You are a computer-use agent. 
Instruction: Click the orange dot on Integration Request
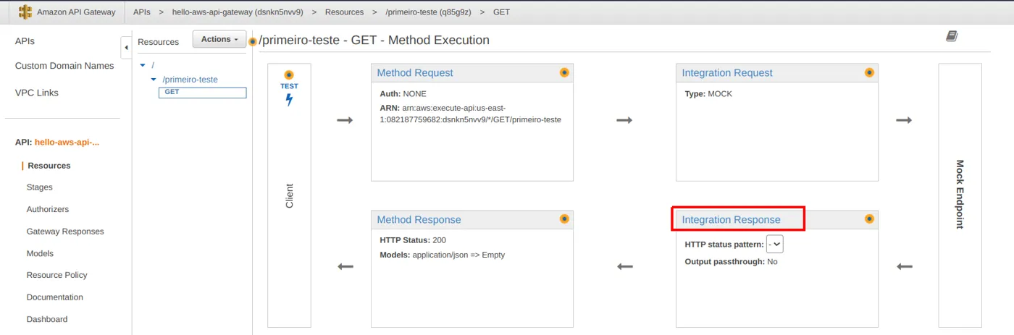(x=869, y=72)
